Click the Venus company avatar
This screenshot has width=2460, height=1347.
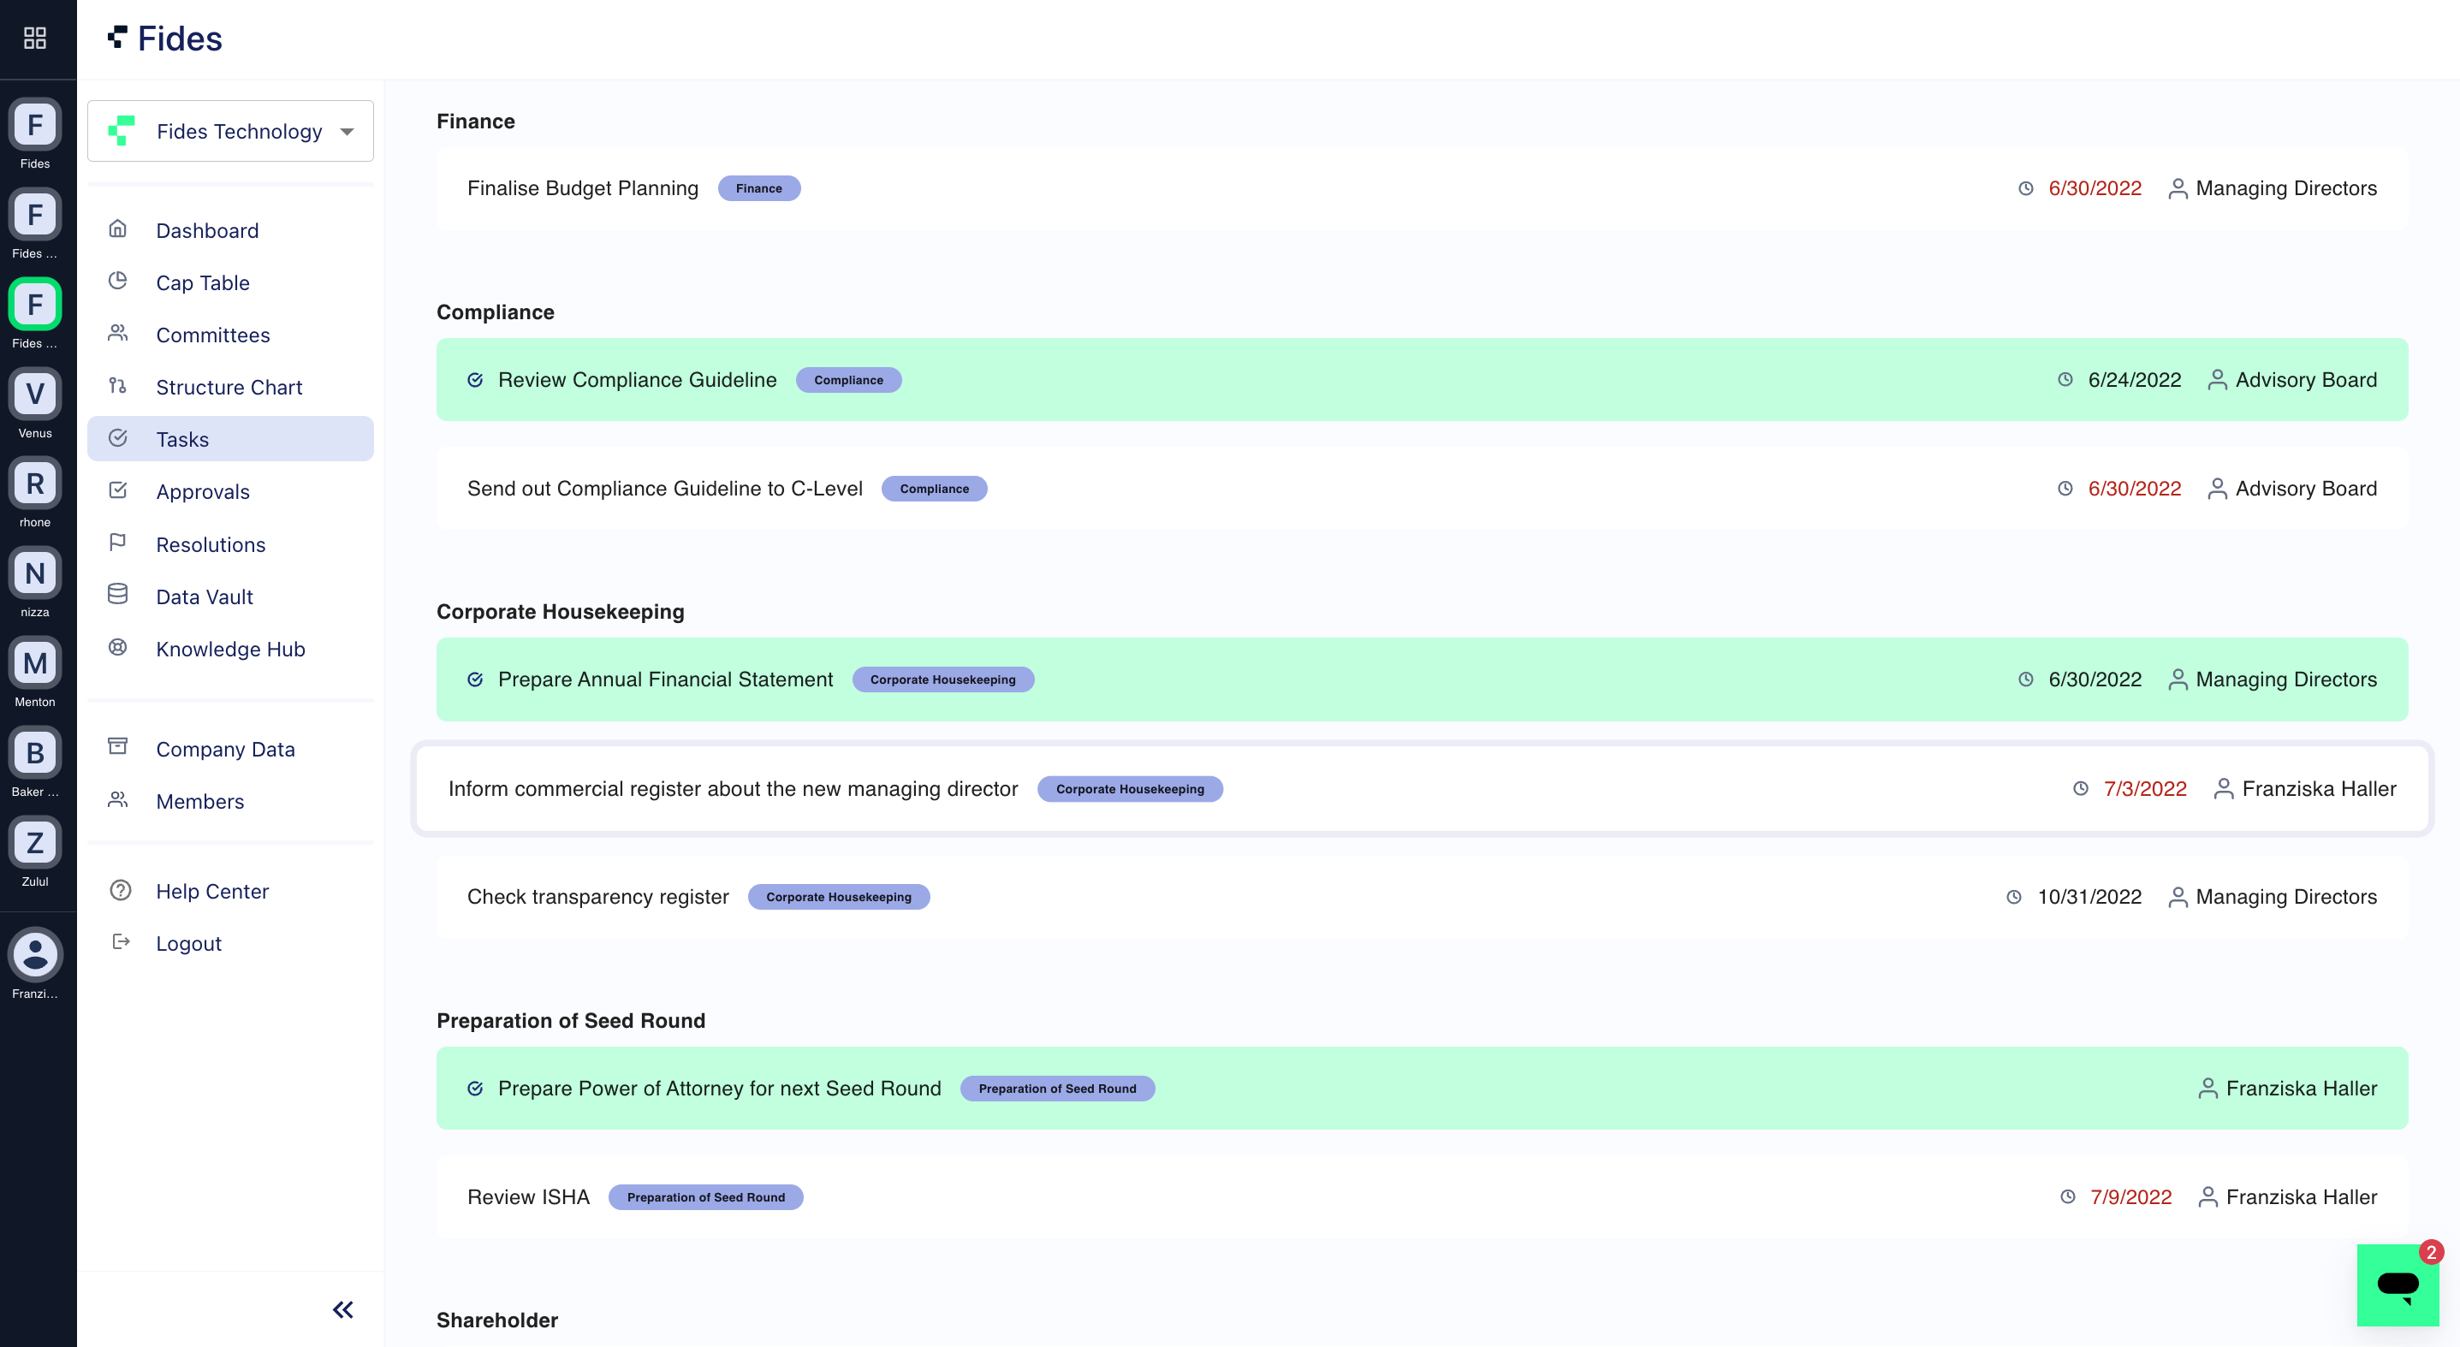tap(35, 394)
